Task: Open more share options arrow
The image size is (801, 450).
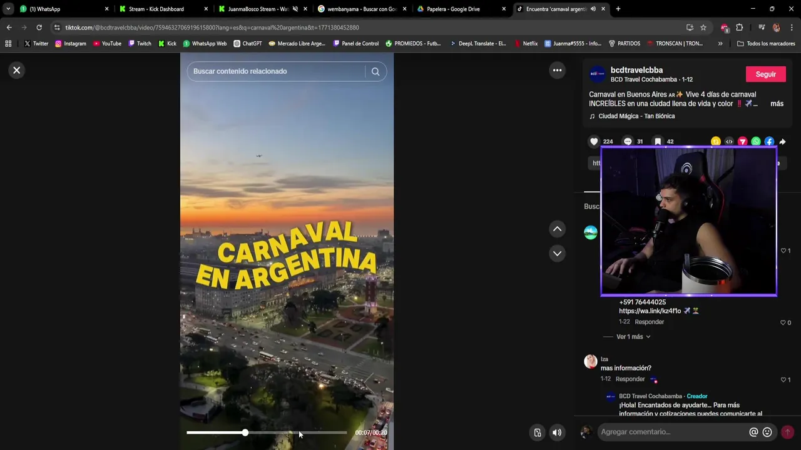Action: pyautogui.click(x=782, y=142)
